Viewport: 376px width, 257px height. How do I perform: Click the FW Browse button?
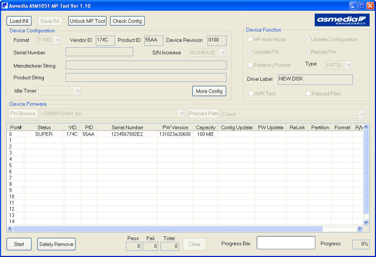tap(23, 114)
